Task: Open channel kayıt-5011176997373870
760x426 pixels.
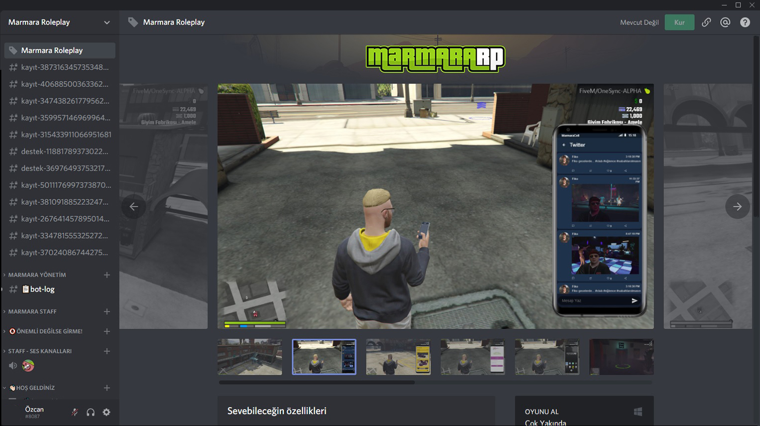Action: coord(60,185)
